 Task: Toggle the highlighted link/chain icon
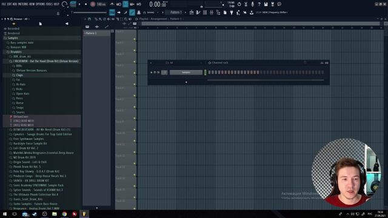pos(132,12)
